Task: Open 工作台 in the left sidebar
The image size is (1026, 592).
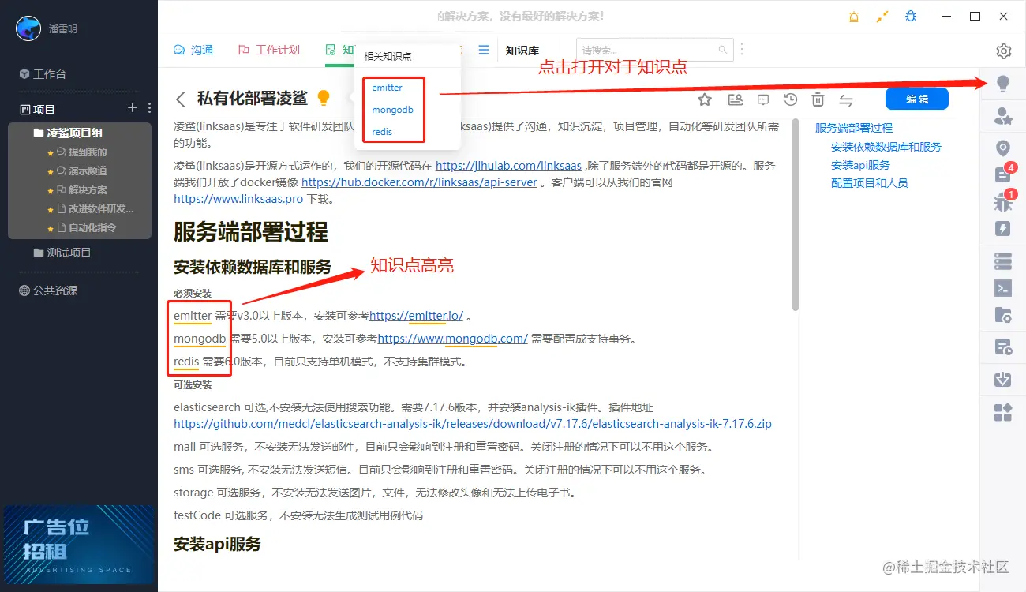Action: click(x=43, y=74)
